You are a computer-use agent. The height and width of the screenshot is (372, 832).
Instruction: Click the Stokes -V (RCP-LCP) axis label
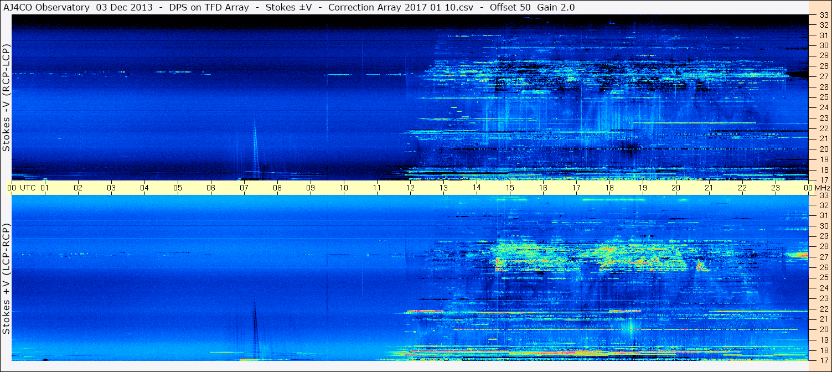[7, 97]
